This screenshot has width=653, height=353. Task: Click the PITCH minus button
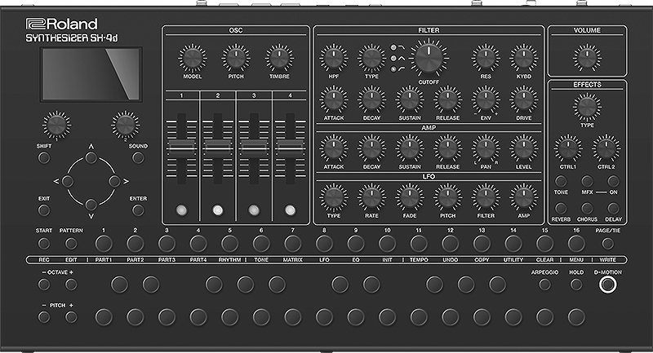tap(44, 317)
